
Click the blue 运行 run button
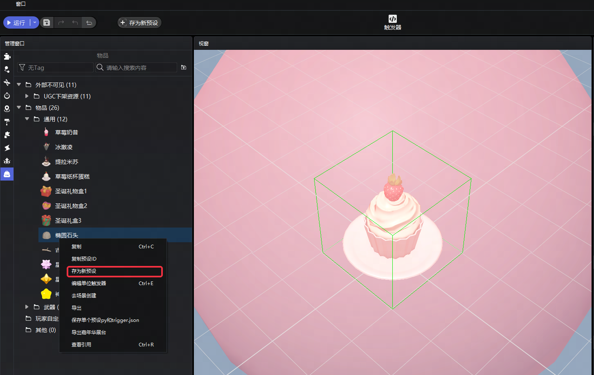pyautogui.click(x=17, y=22)
